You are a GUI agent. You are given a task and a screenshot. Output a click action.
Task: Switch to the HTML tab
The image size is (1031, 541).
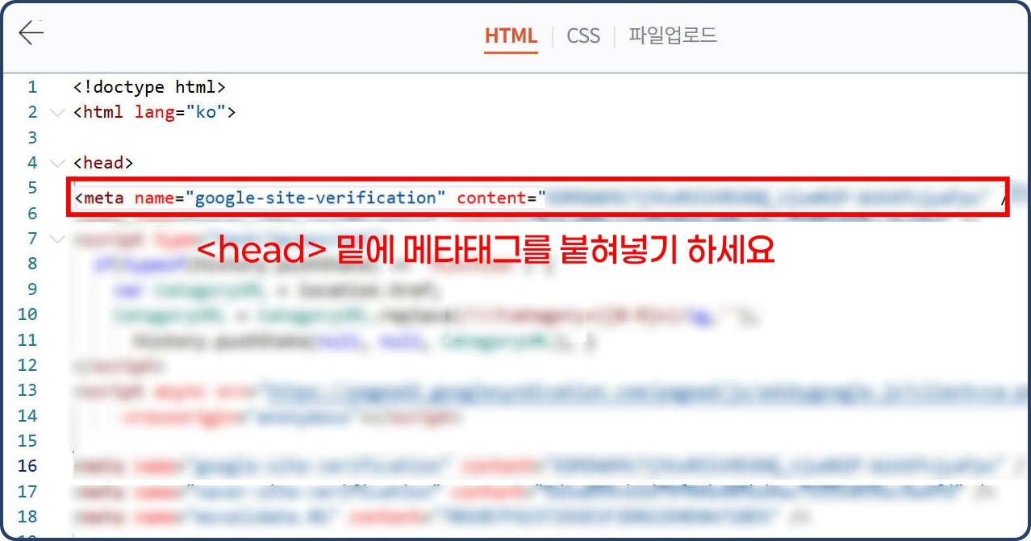coord(511,35)
